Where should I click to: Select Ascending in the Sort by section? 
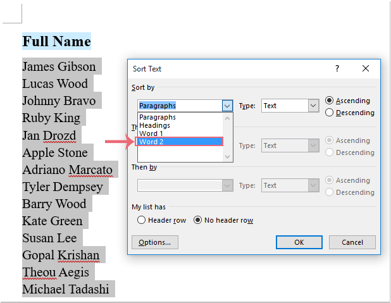[330, 101]
